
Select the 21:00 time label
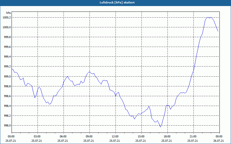193,137
